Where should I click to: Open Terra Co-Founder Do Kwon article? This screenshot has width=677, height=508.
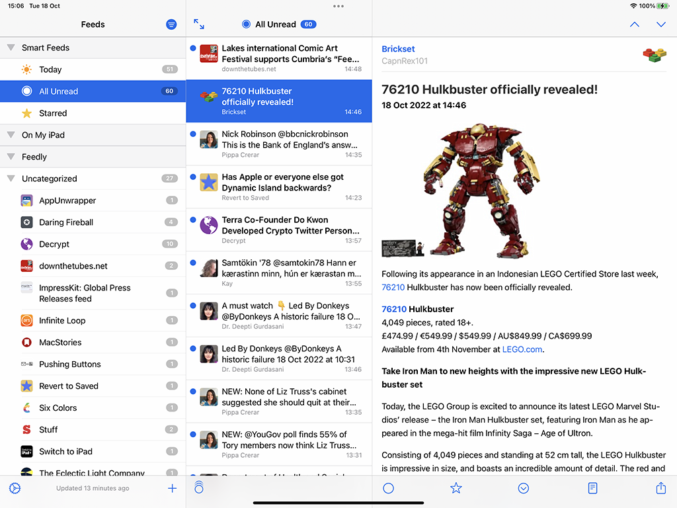279,230
